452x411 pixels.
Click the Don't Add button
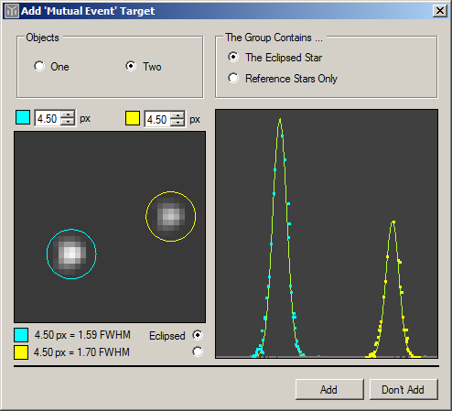coord(404,389)
